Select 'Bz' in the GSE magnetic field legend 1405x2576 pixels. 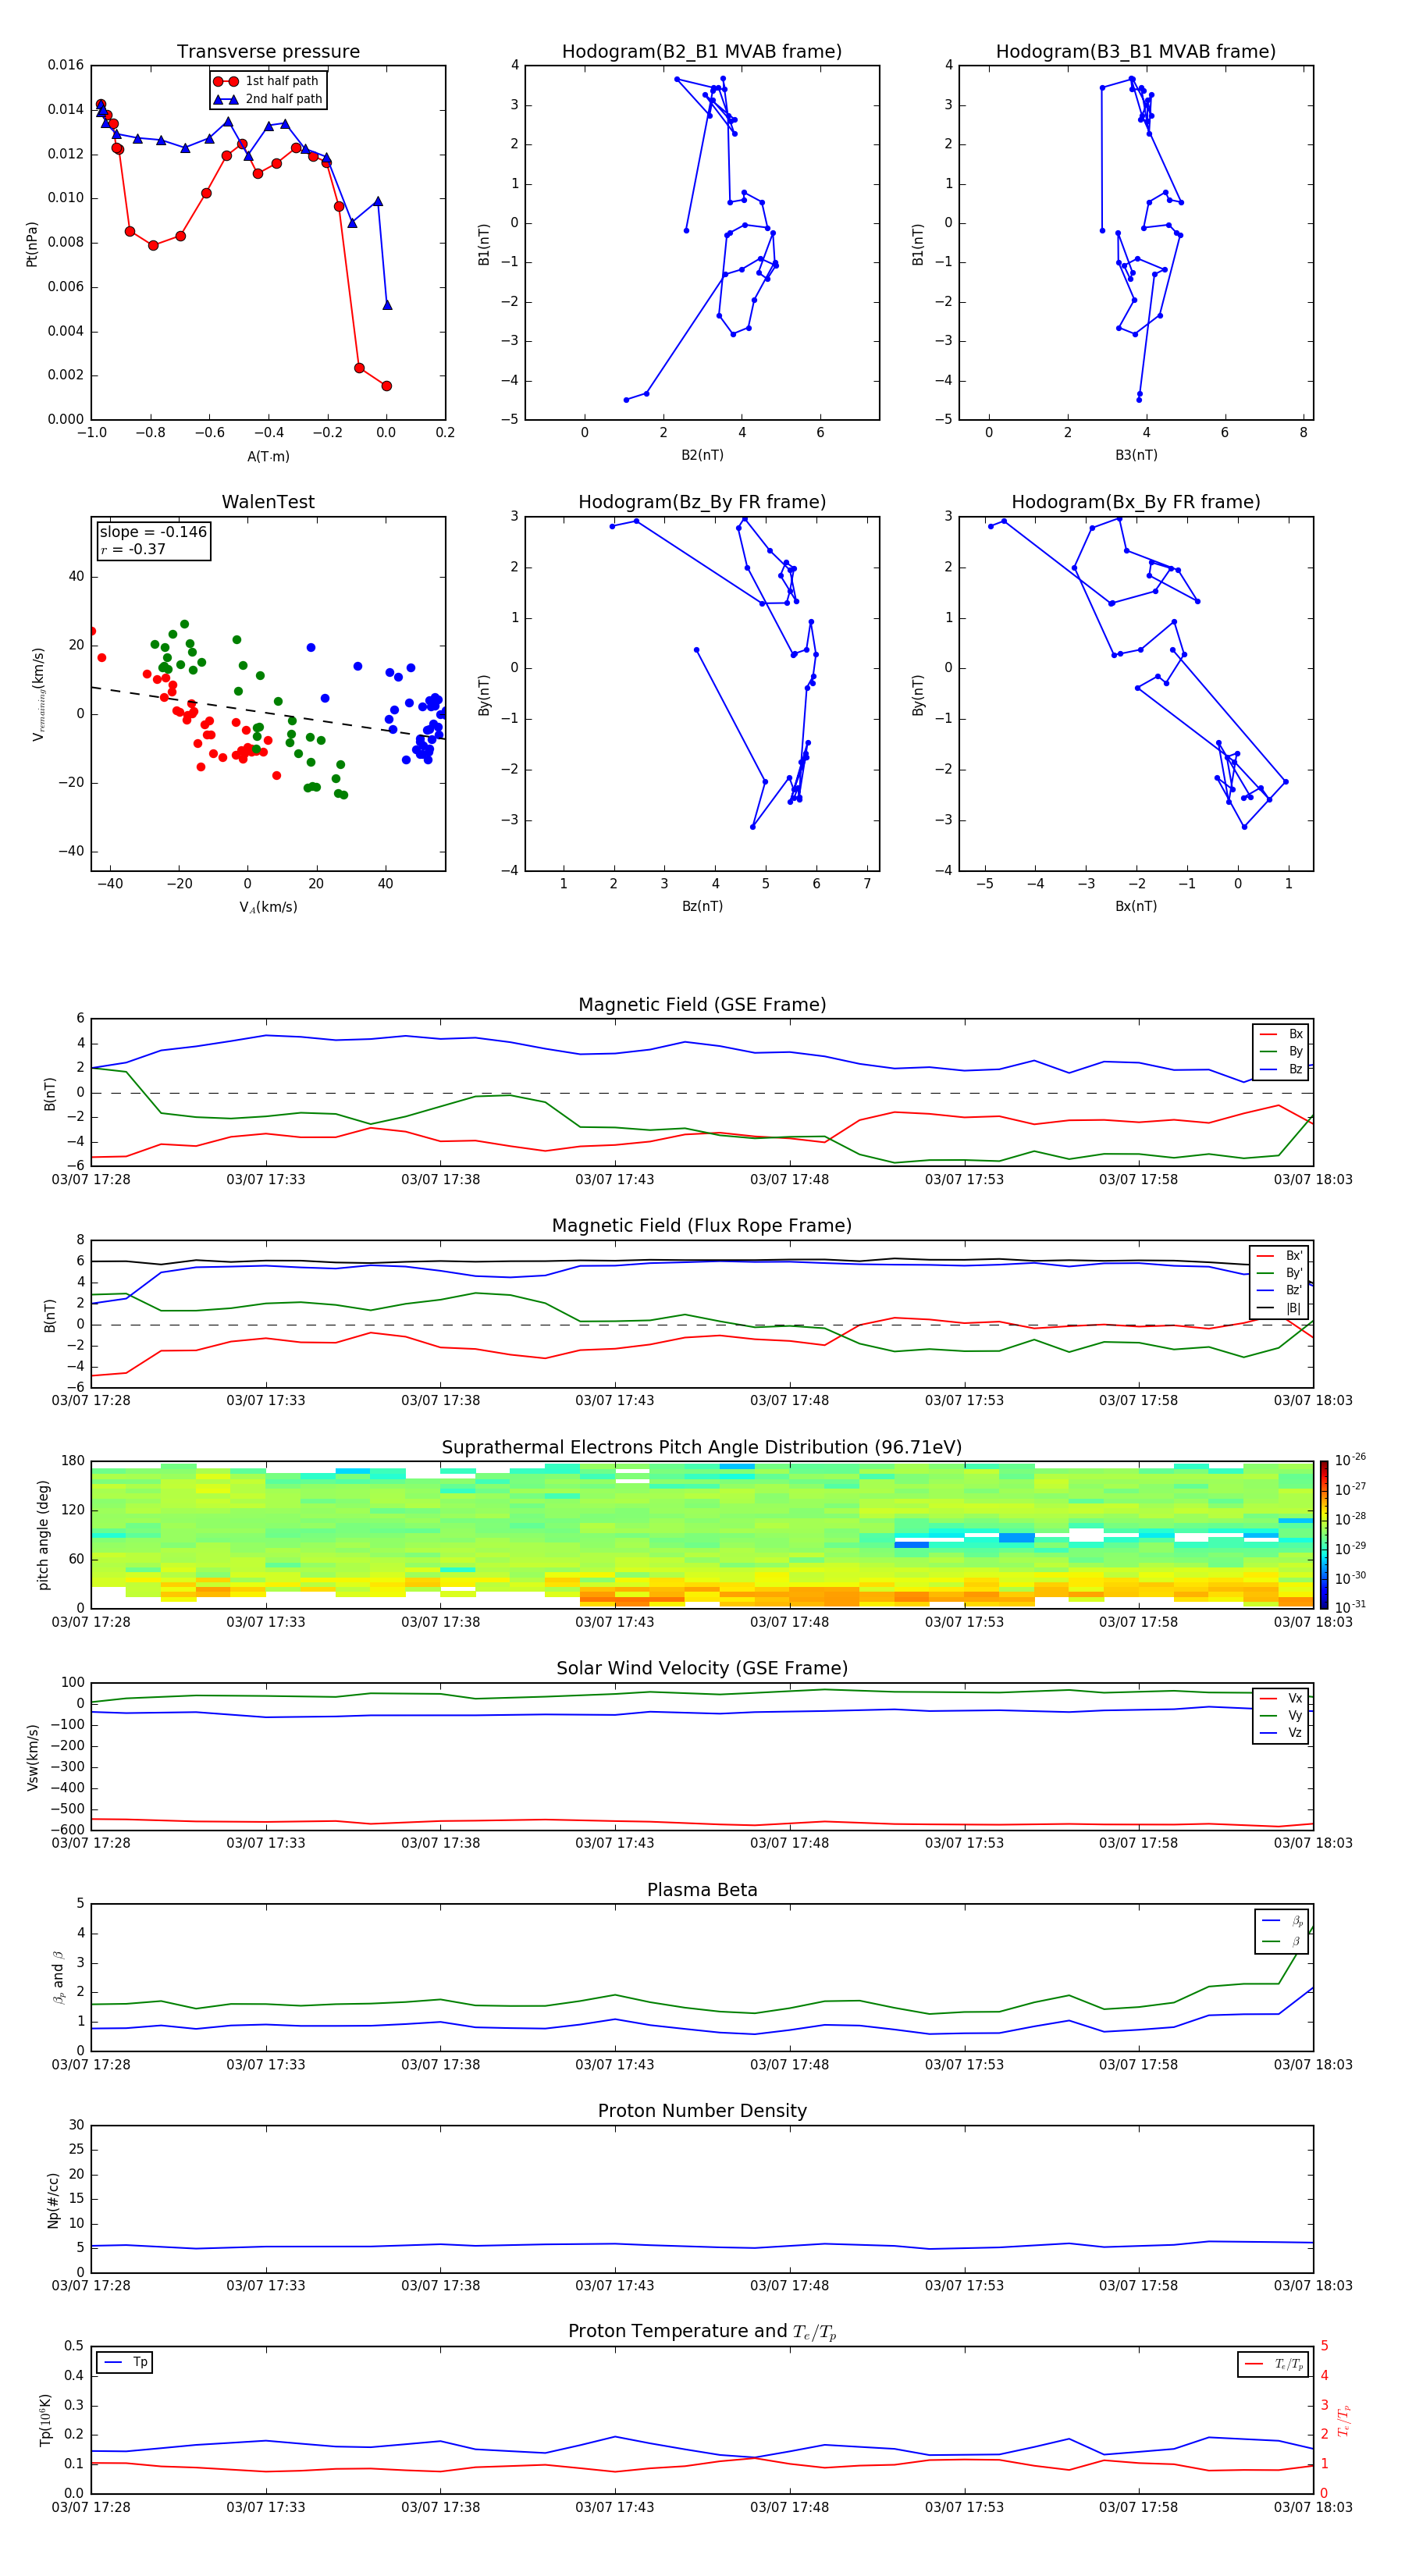(1281, 1069)
